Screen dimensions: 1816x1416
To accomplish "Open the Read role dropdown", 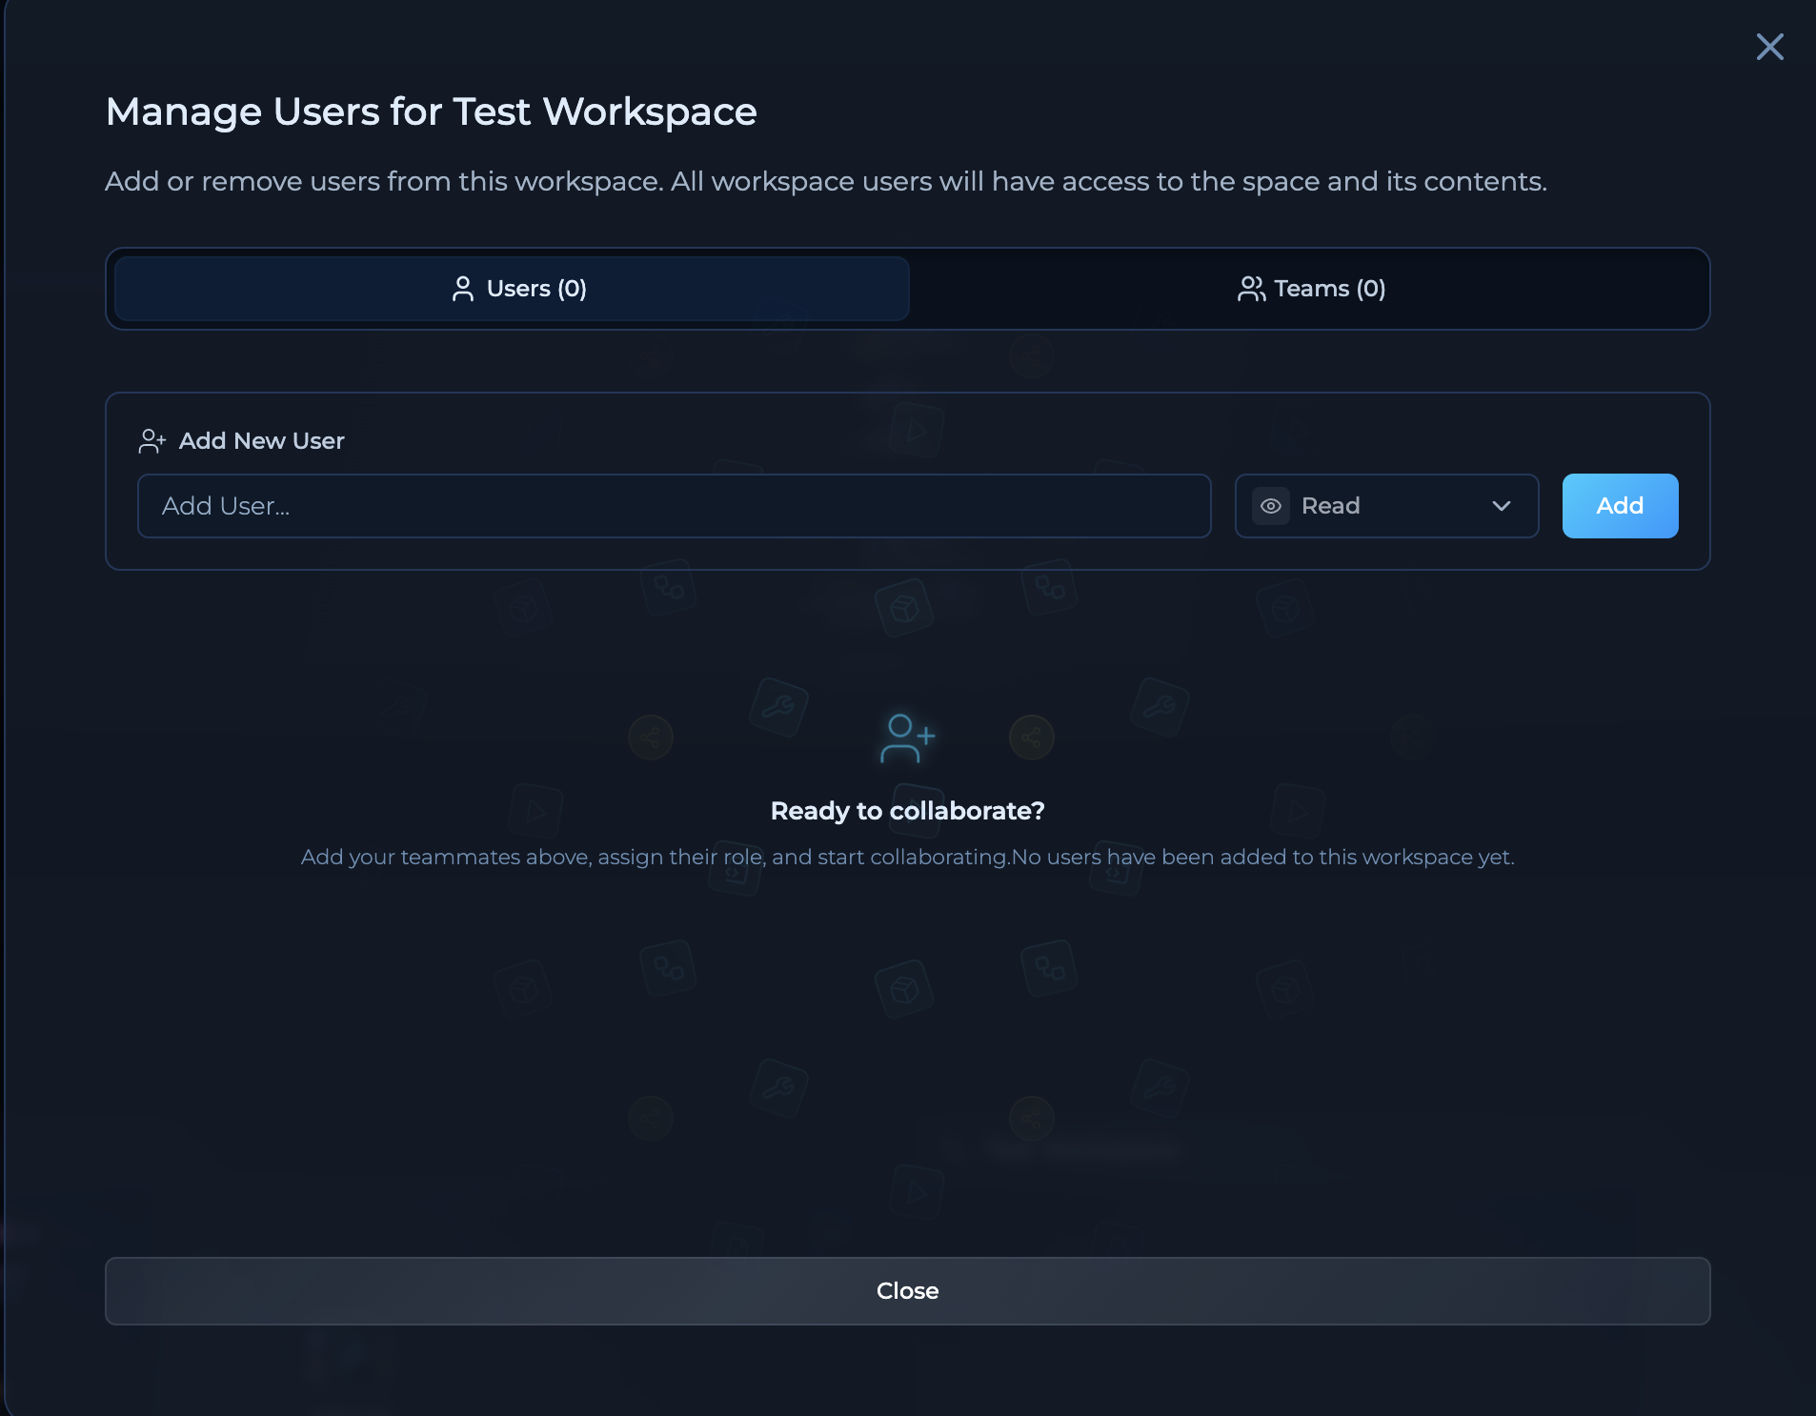I will pyautogui.click(x=1384, y=506).
